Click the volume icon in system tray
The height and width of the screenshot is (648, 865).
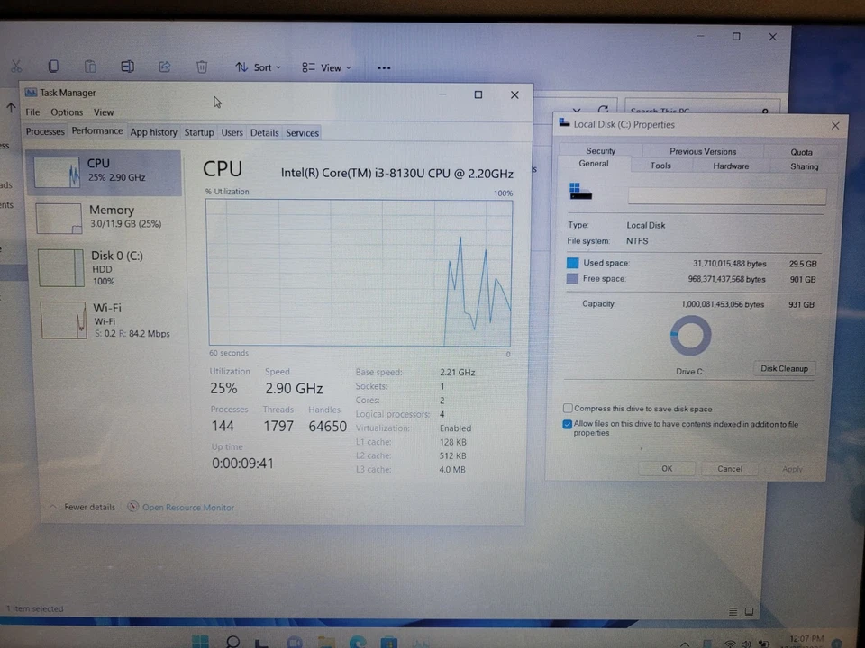pyautogui.click(x=746, y=643)
